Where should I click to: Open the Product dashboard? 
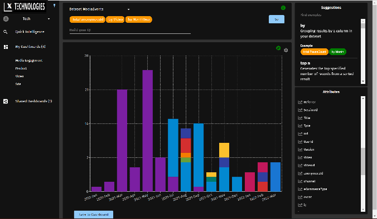21,68
